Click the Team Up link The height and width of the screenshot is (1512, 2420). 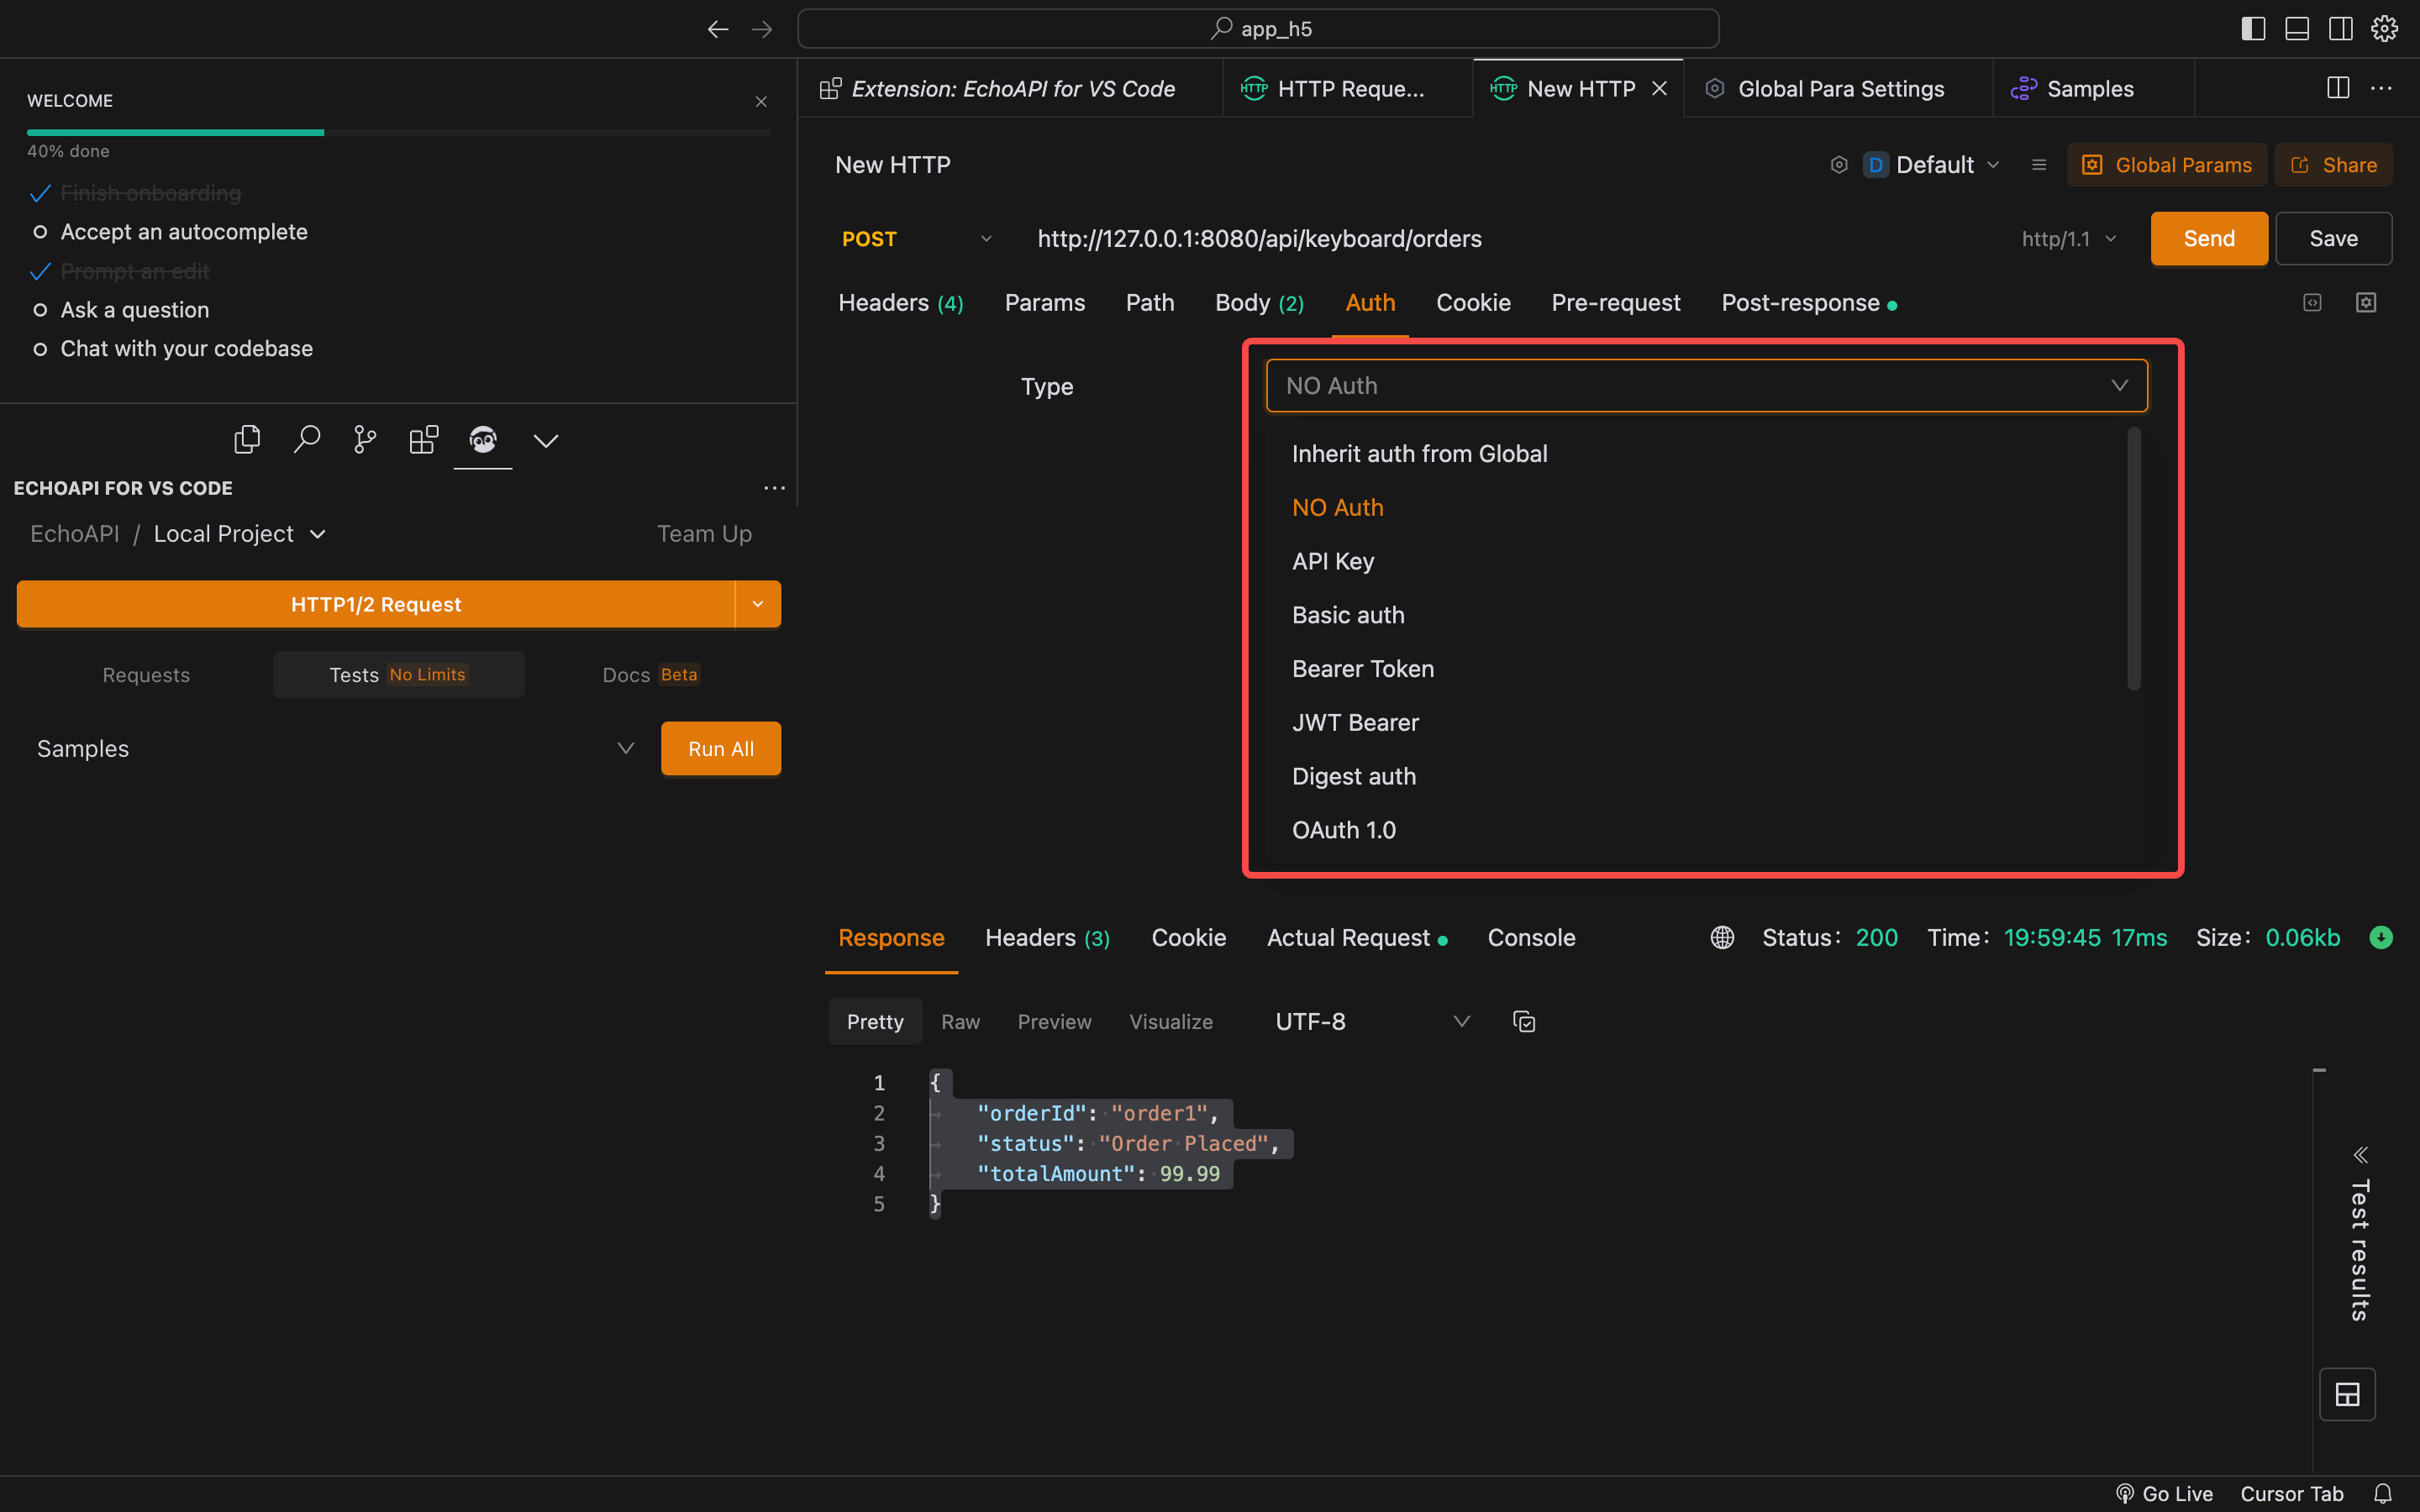[x=704, y=534]
